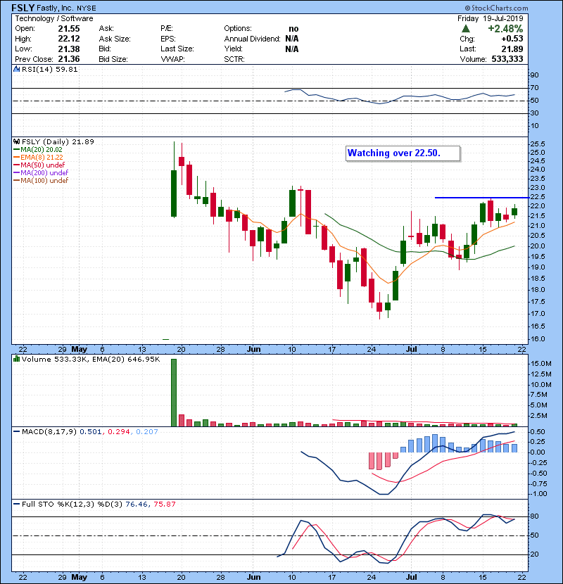Click the Annual Dividend label
The image size is (563, 584).
252,39
